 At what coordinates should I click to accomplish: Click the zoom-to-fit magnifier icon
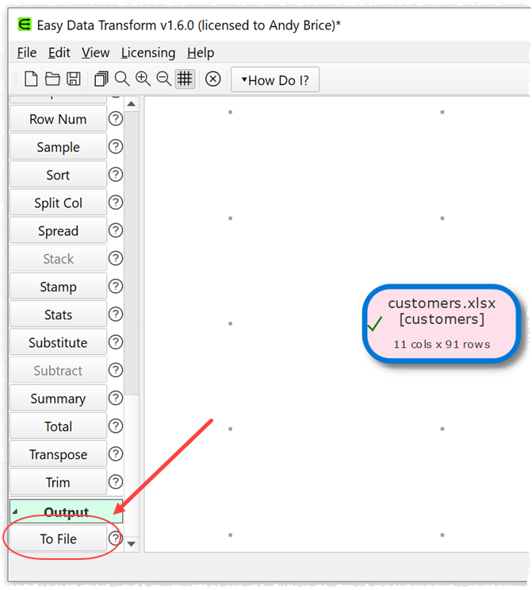pos(122,79)
